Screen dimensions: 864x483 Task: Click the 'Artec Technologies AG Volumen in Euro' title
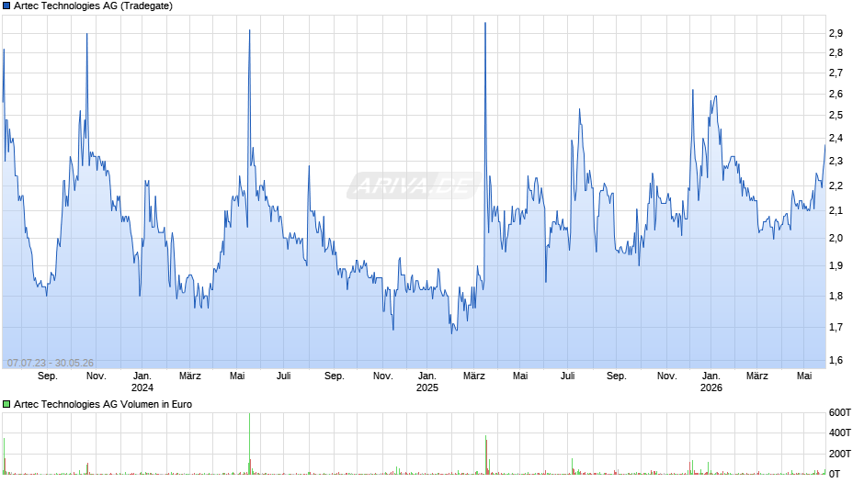coord(103,404)
